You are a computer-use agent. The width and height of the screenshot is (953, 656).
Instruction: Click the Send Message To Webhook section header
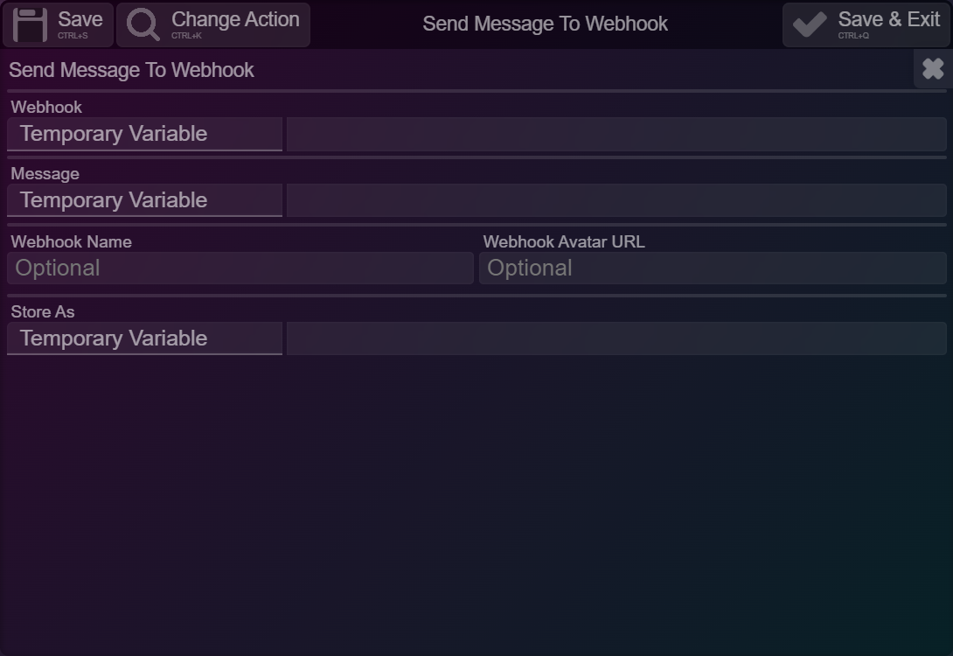pos(131,70)
